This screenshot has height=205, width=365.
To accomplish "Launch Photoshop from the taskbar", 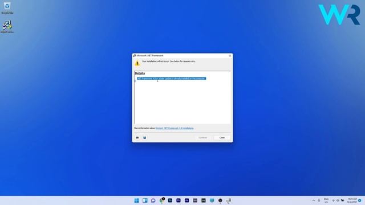I will [x=170, y=200].
